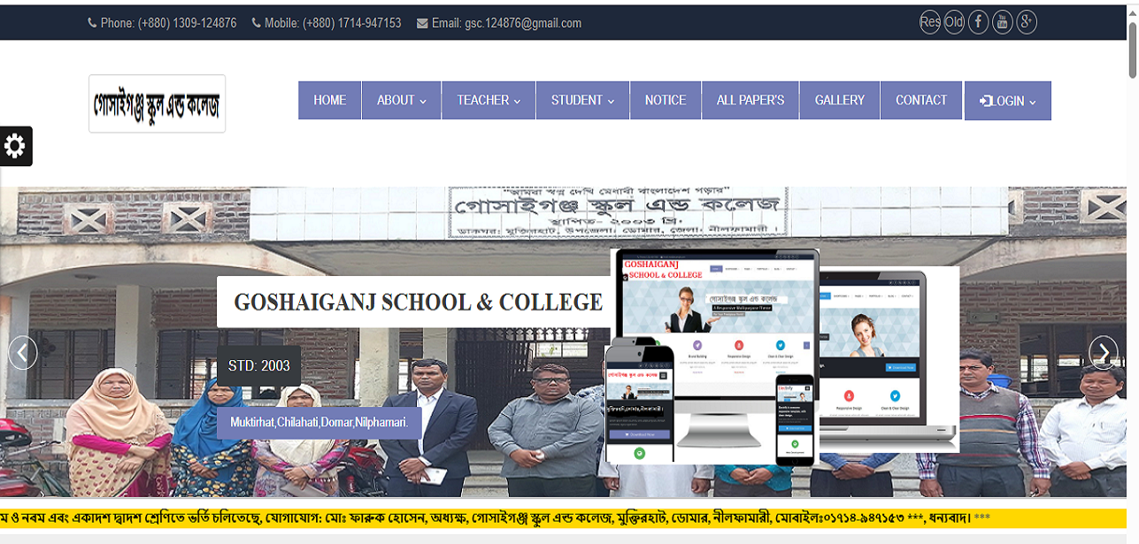The width and height of the screenshot is (1139, 544).
Task: Advance to next slide arrow
Action: [1103, 352]
